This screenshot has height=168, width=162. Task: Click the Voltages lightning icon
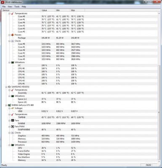pyautogui.click(x=13, y=108)
